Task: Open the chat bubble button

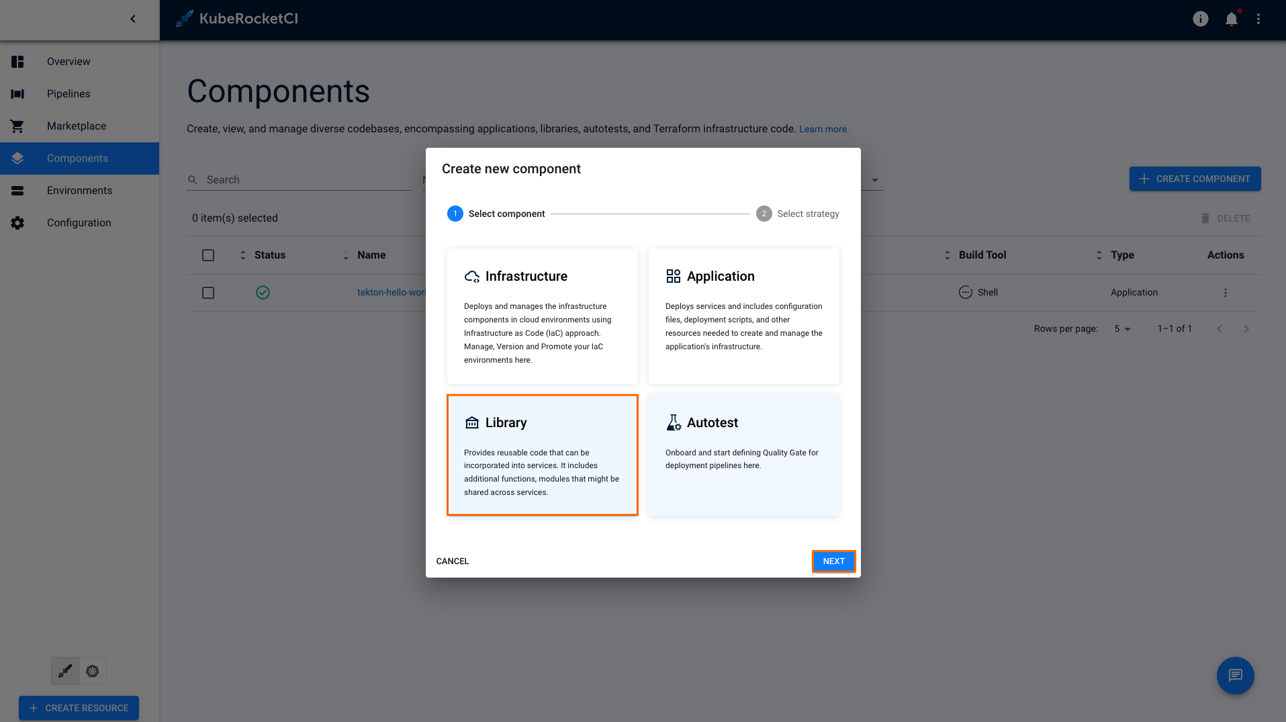Action: 1236,676
